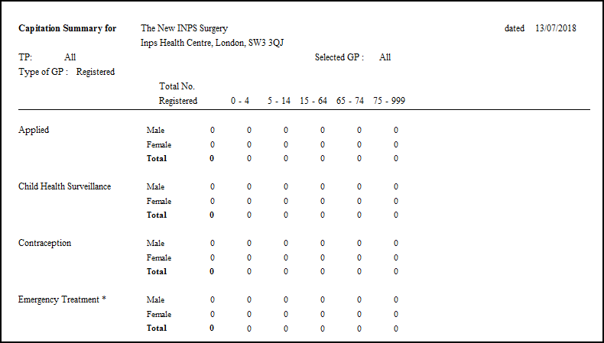604x343 pixels.
Task: Click the Contraception section label
Action: (x=44, y=243)
